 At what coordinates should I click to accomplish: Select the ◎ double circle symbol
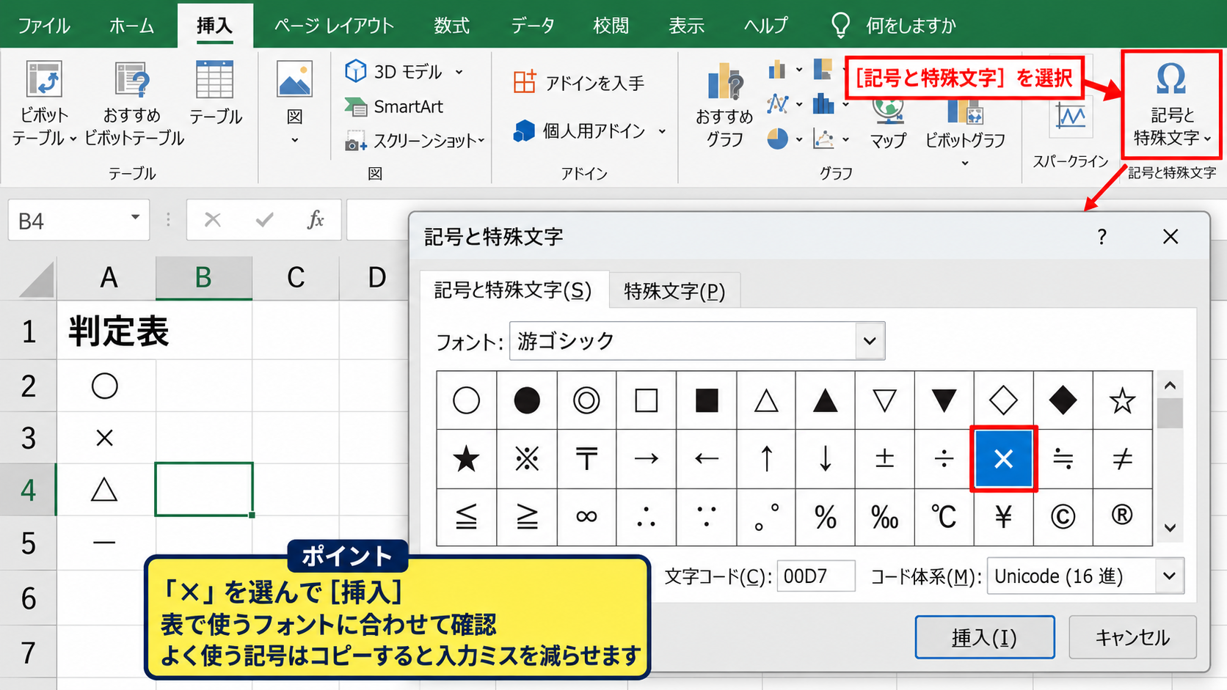[x=586, y=400]
